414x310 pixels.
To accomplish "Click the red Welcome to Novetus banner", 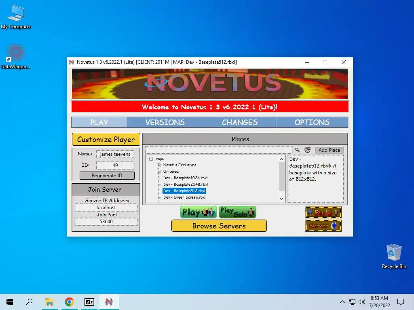I will (210, 107).
